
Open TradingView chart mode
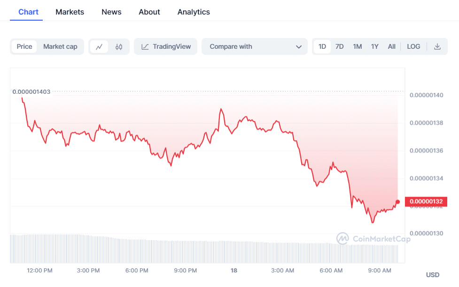(166, 46)
